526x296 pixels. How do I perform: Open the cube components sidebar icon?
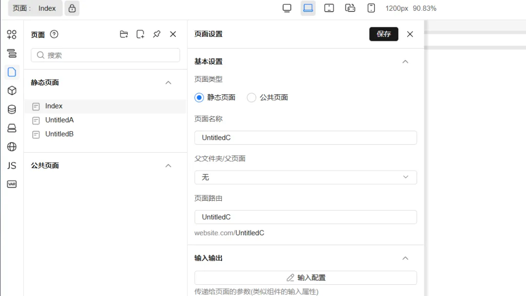[12, 91]
